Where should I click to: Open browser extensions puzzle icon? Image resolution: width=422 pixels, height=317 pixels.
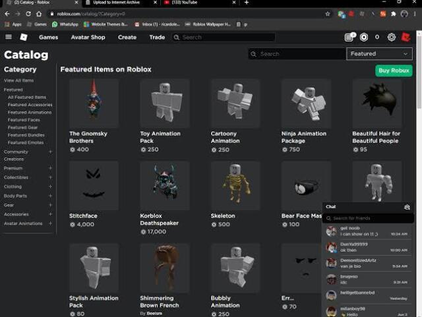(394, 14)
